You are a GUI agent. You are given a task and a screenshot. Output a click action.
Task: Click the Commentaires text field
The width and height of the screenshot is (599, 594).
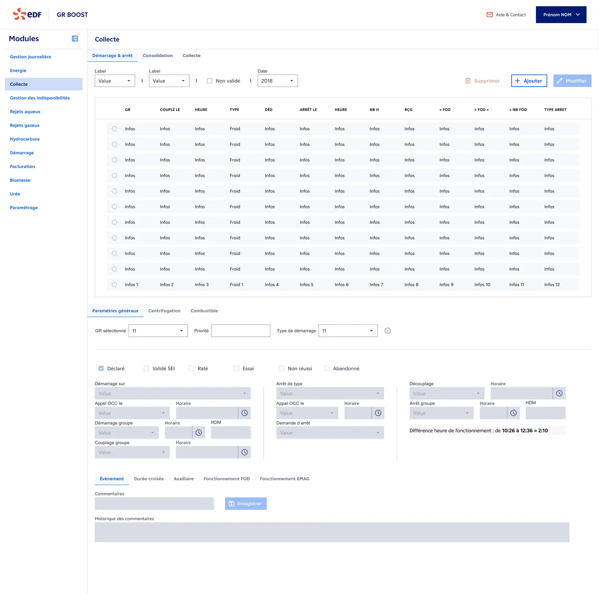pos(154,504)
